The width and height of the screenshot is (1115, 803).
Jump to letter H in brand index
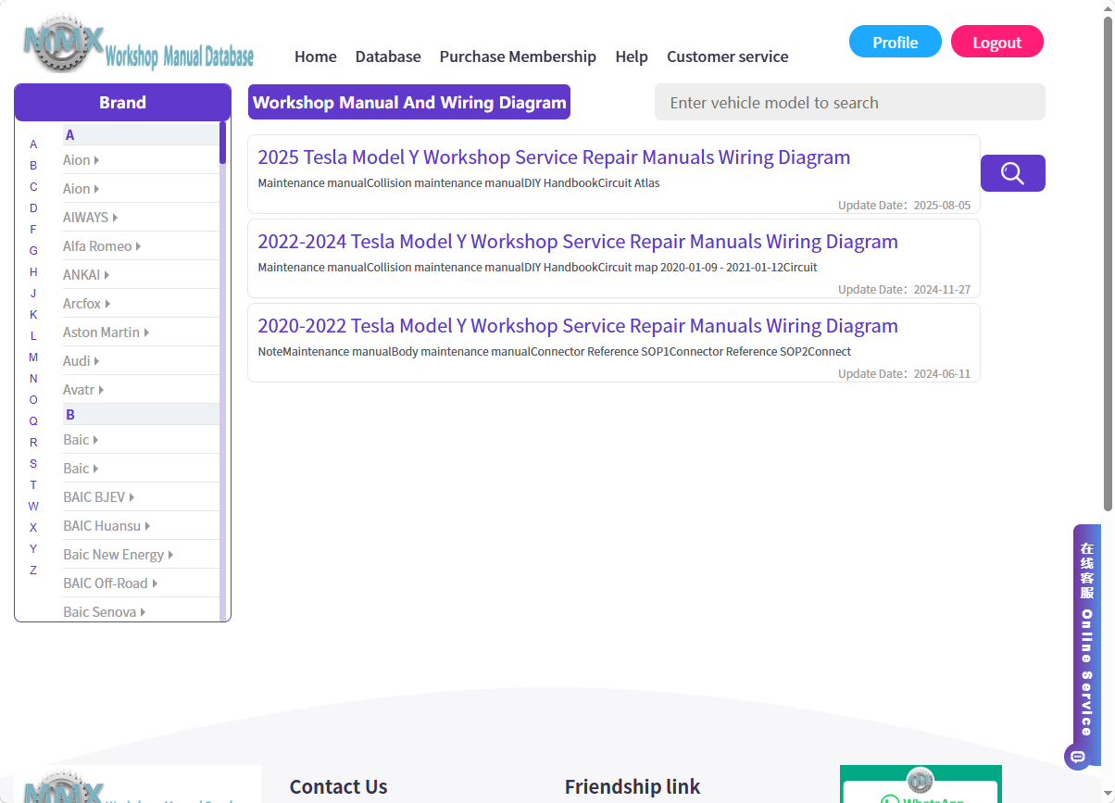33,272
